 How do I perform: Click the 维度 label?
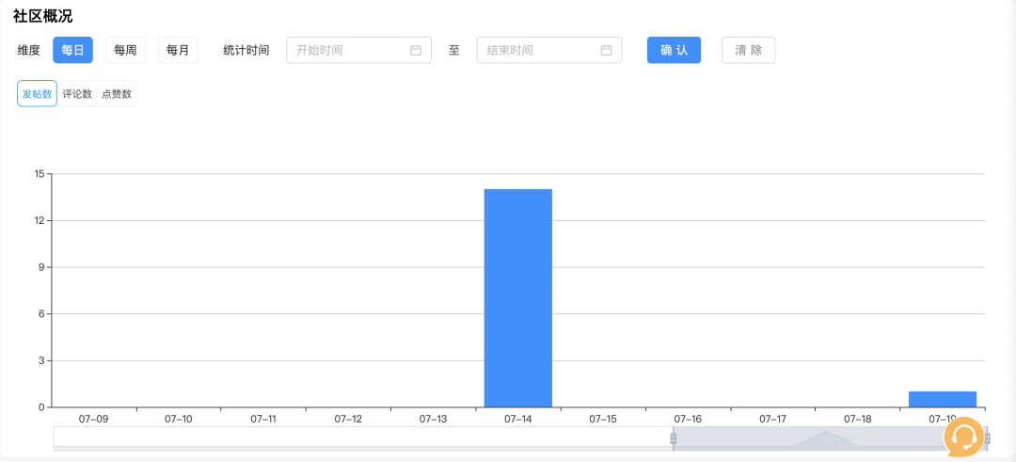coord(28,50)
